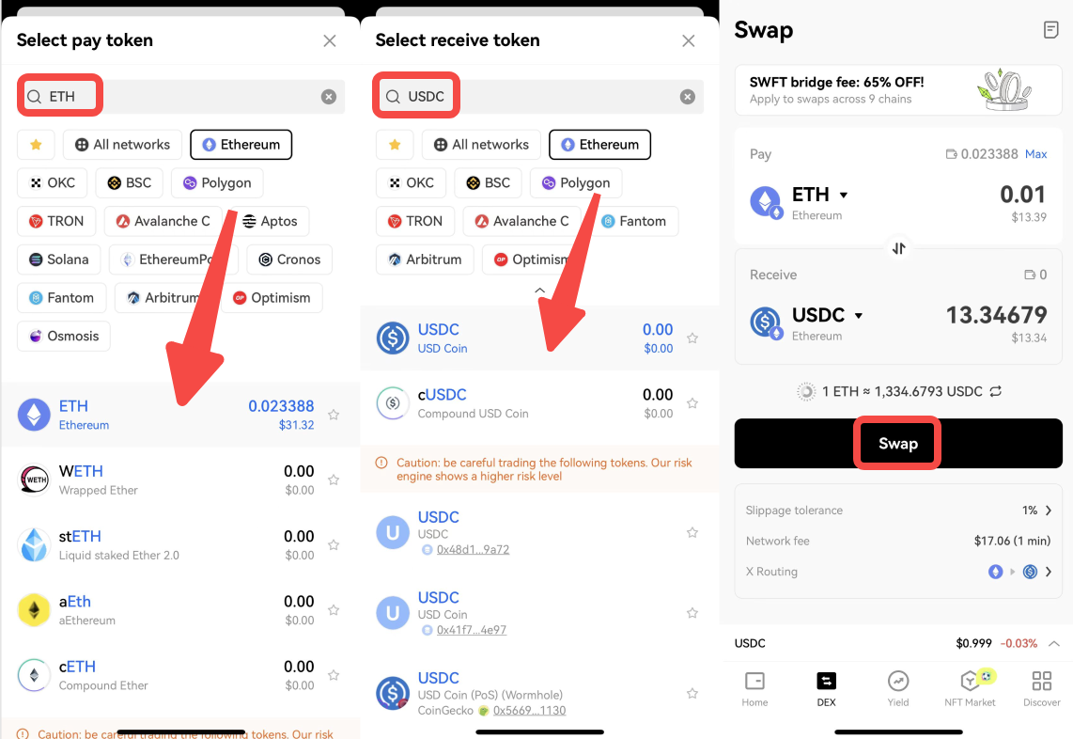Clear the ETH search field text

[x=329, y=97]
